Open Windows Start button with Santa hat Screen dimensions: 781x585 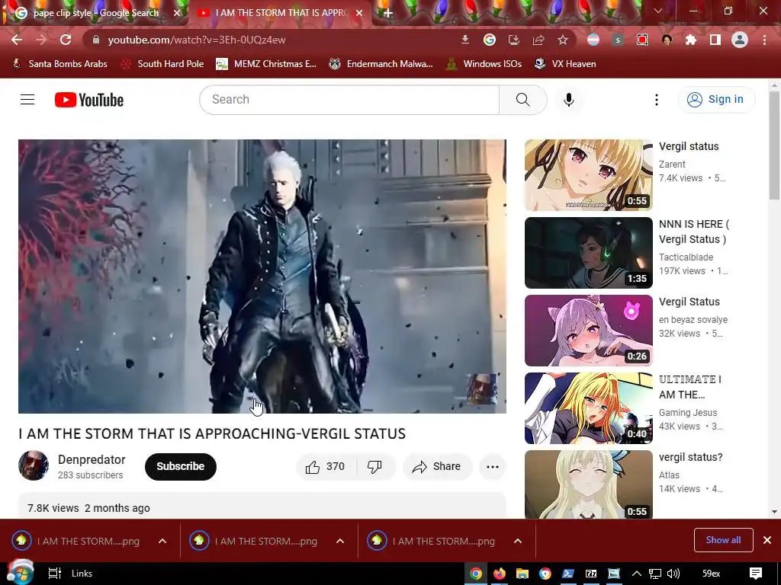(x=21, y=573)
